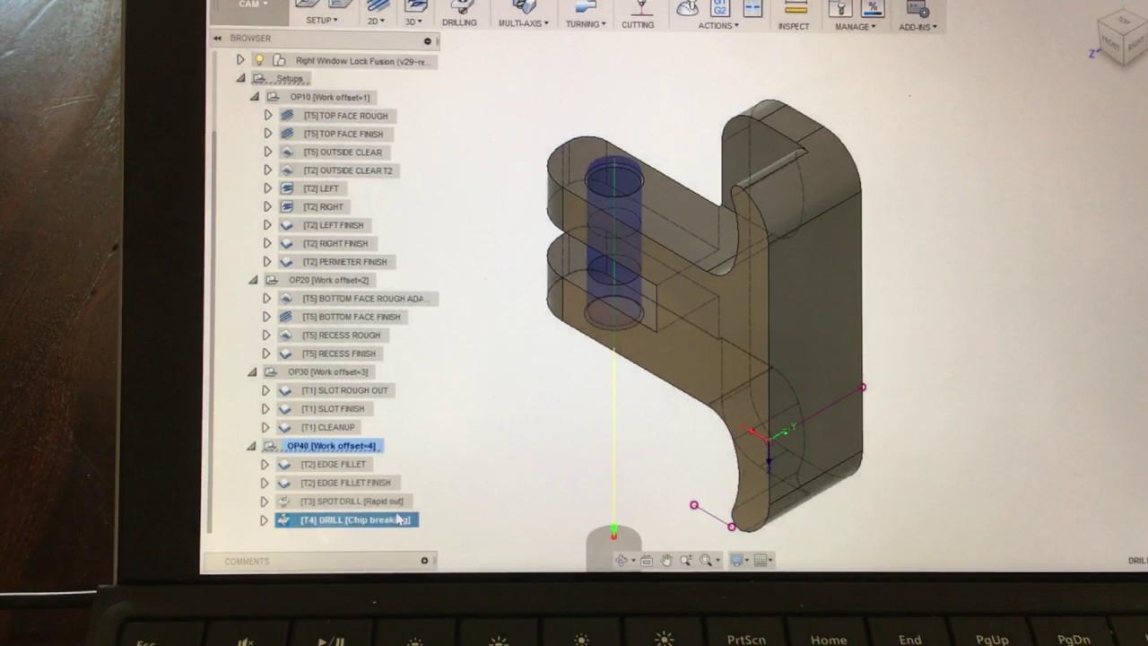Expand the [T5] RECESS ROUGH operation

click(x=266, y=335)
